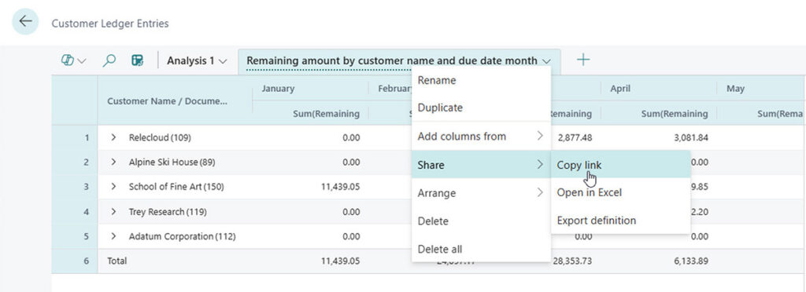
Task: Select Copy link in Share submenu
Action: (x=620, y=164)
